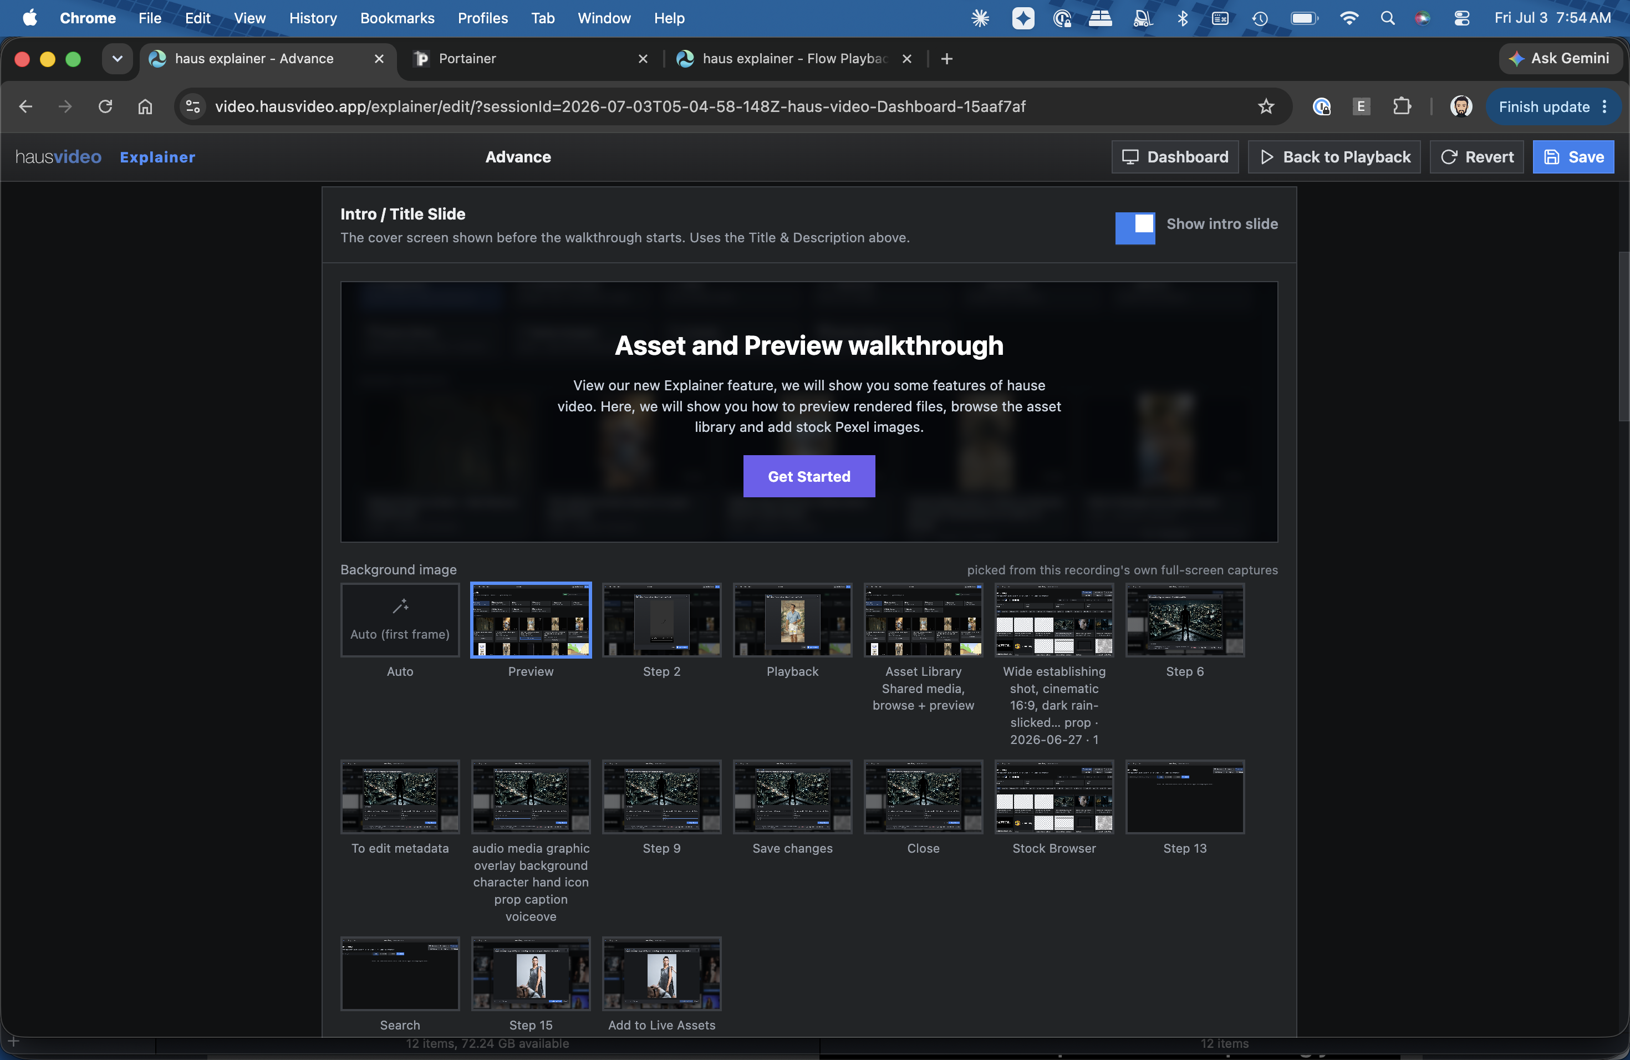The width and height of the screenshot is (1630, 1060).
Task: Select the Step 2 background thumbnail
Action: pyautogui.click(x=661, y=620)
